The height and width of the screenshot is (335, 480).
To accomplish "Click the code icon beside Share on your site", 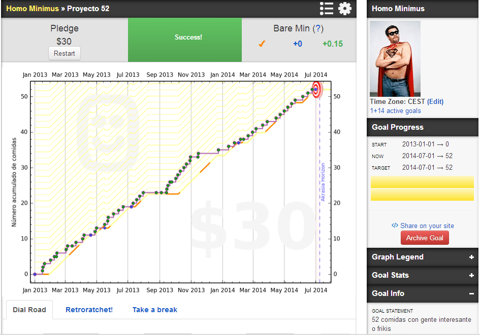I will point(395,226).
